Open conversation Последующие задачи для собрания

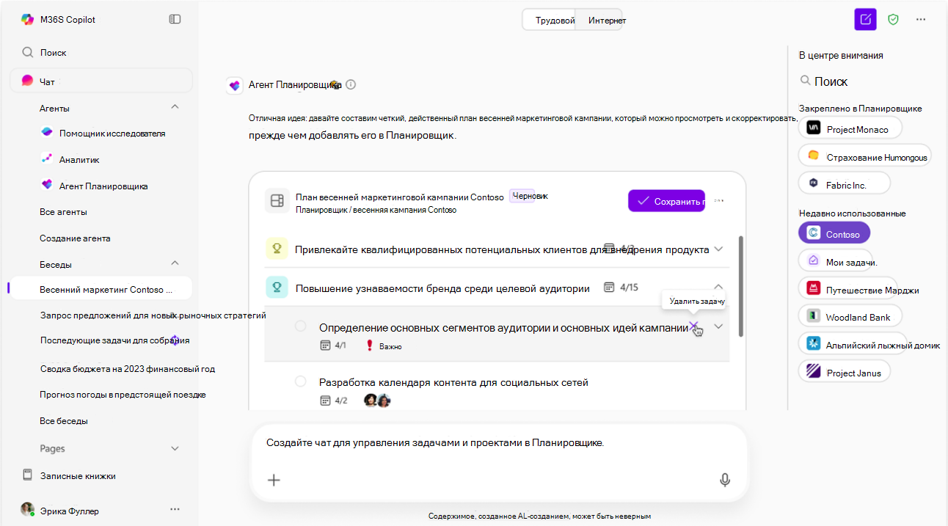point(114,340)
